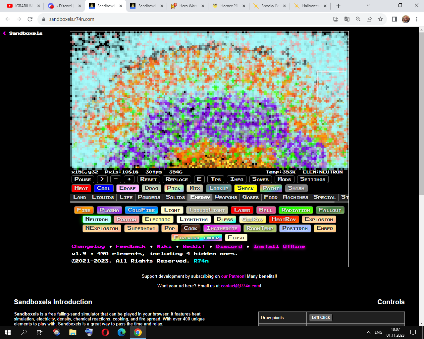Select the Heat tool
Image resolution: width=424 pixels, height=339 pixels.
pos(81,188)
